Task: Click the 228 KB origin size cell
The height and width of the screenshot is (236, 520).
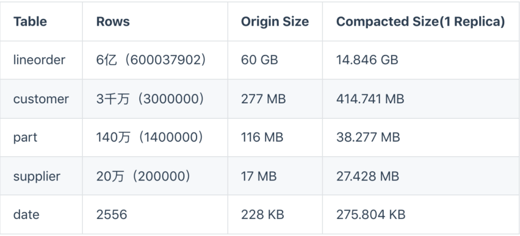Action: [262, 214]
